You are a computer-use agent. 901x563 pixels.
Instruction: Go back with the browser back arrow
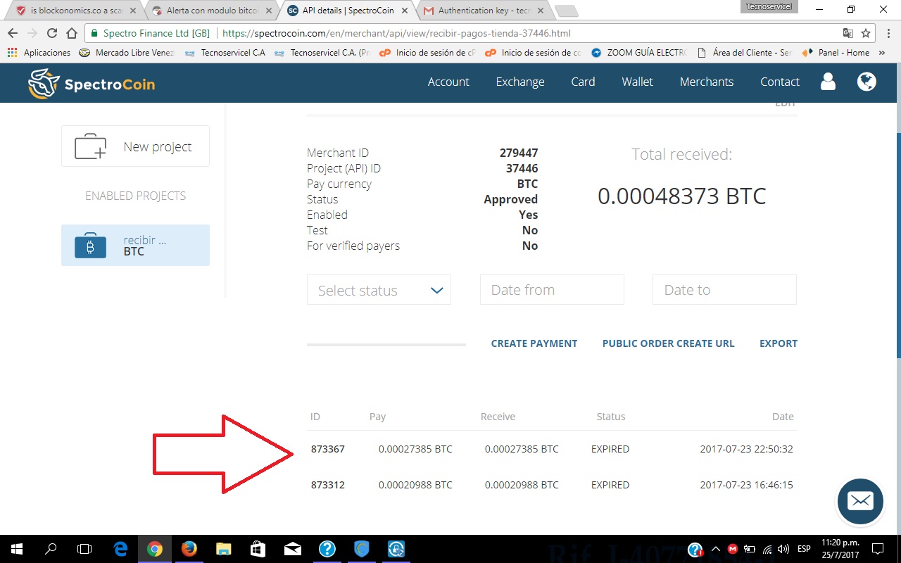pos(13,33)
